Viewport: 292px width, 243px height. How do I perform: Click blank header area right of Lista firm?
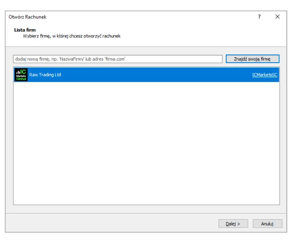[x=170, y=30]
